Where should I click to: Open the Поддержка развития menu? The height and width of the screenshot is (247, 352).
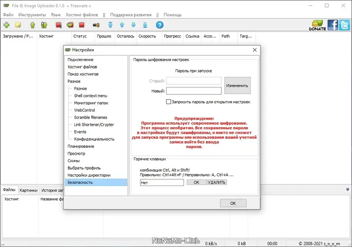(x=131, y=15)
